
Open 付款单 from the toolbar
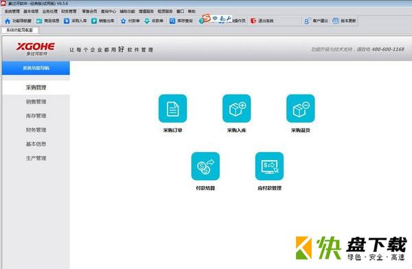(x=130, y=21)
